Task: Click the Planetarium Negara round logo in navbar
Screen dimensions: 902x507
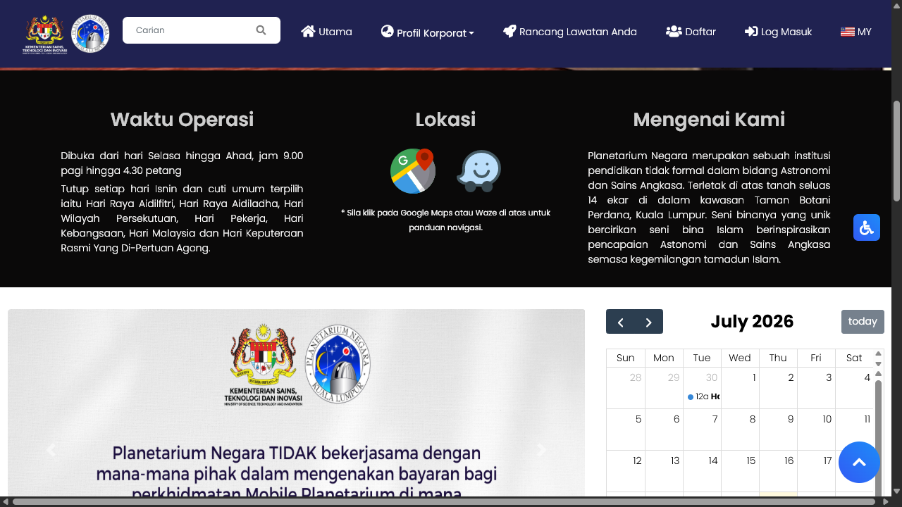Action: pos(91,34)
